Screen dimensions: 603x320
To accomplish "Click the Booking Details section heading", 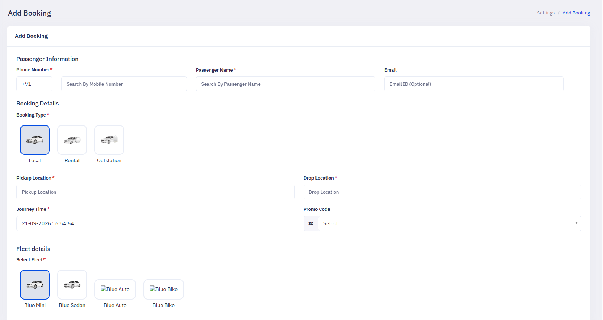I will click(38, 104).
